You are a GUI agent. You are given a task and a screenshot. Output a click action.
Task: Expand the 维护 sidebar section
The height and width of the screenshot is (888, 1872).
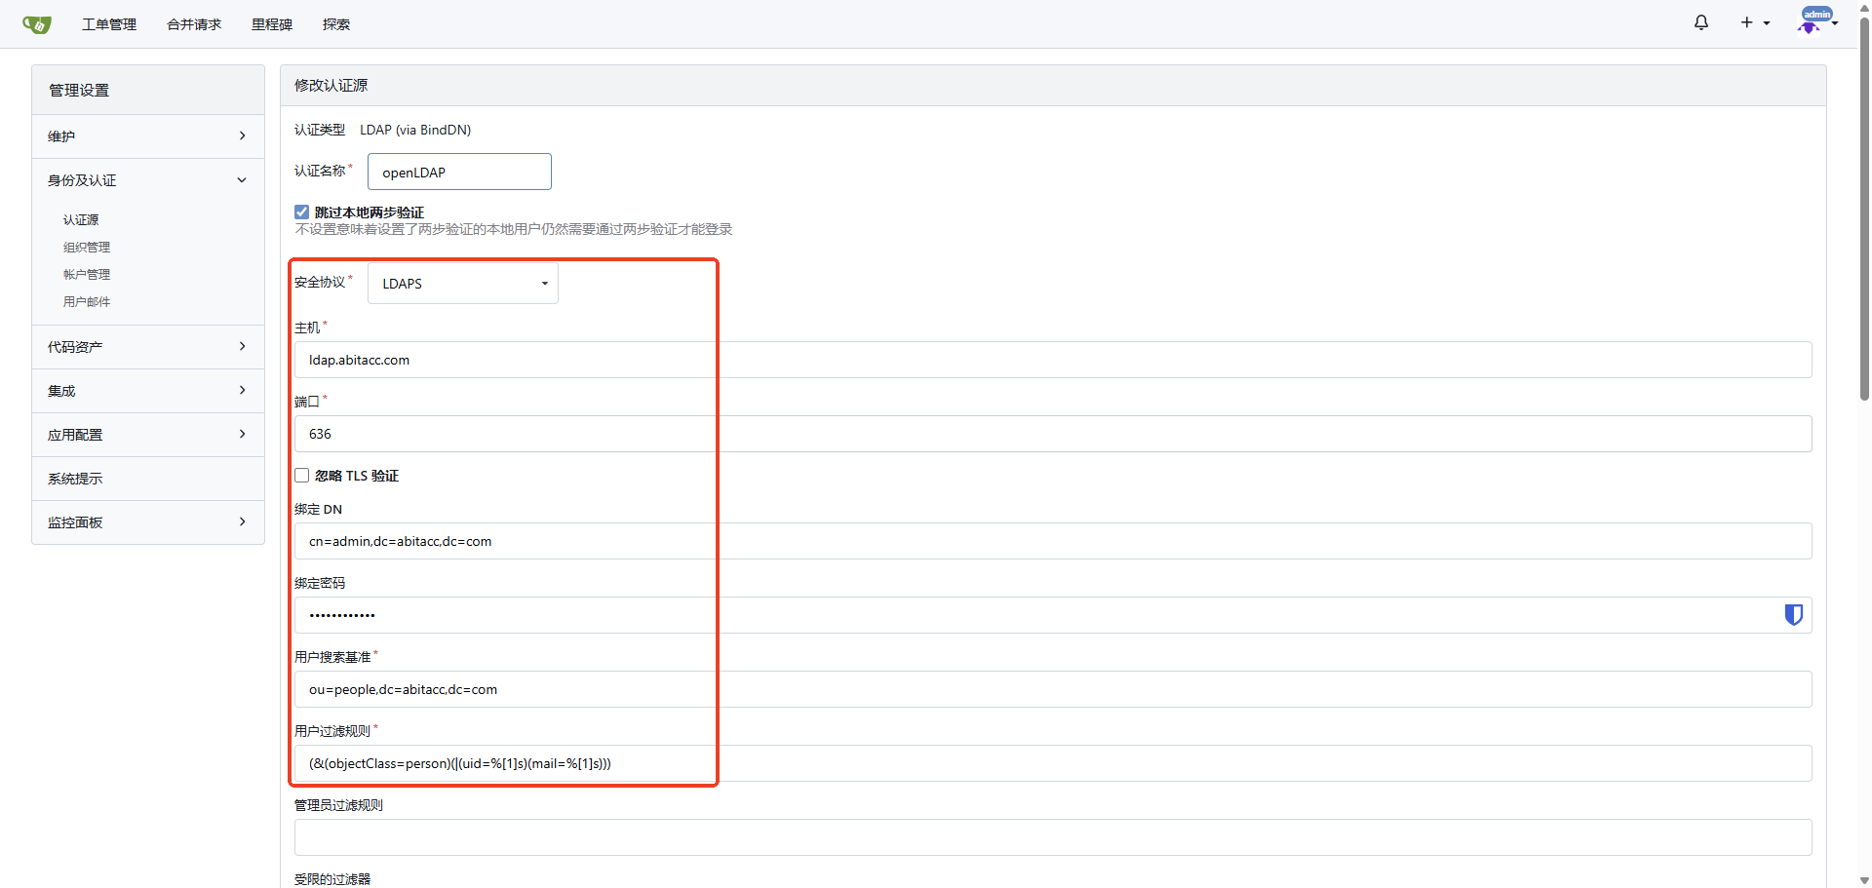pos(147,136)
